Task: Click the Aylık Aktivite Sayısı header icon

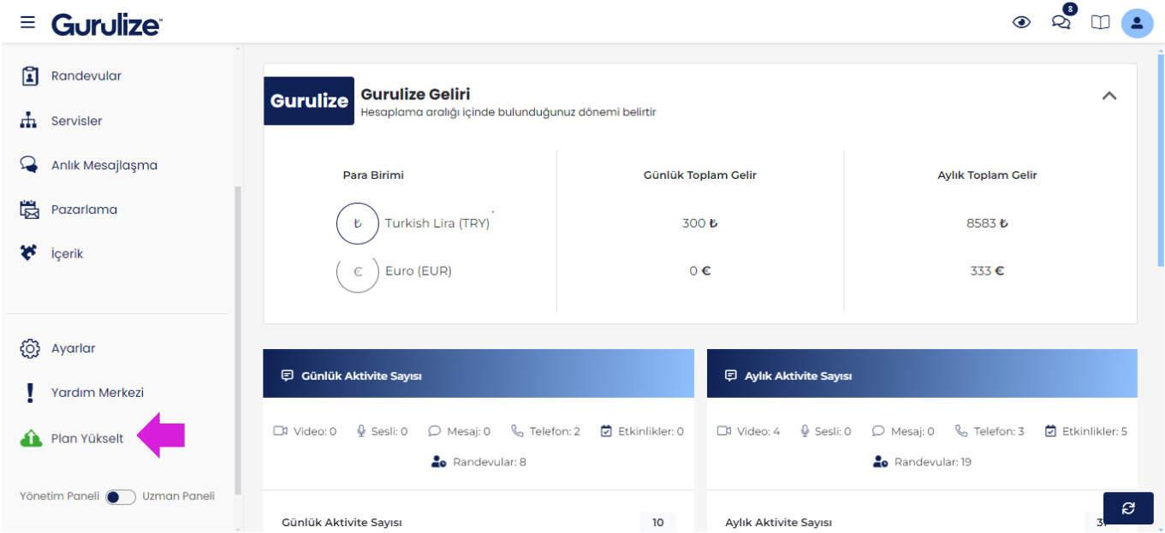Action: [x=731, y=376]
